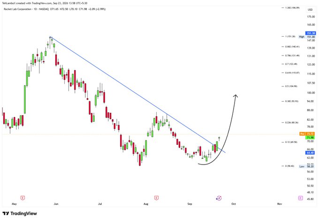Viewport: 319px width, 220px height.
Task: Select the 0.236 (80.36) Fibonacci level label
Action: coord(292,123)
